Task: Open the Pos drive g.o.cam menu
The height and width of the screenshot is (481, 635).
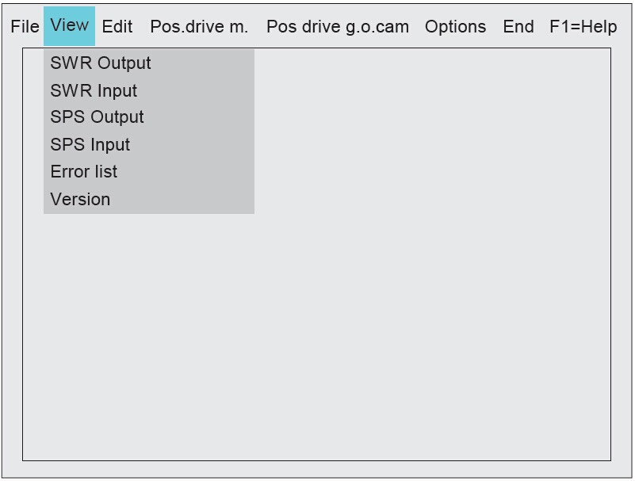Action: click(x=338, y=27)
